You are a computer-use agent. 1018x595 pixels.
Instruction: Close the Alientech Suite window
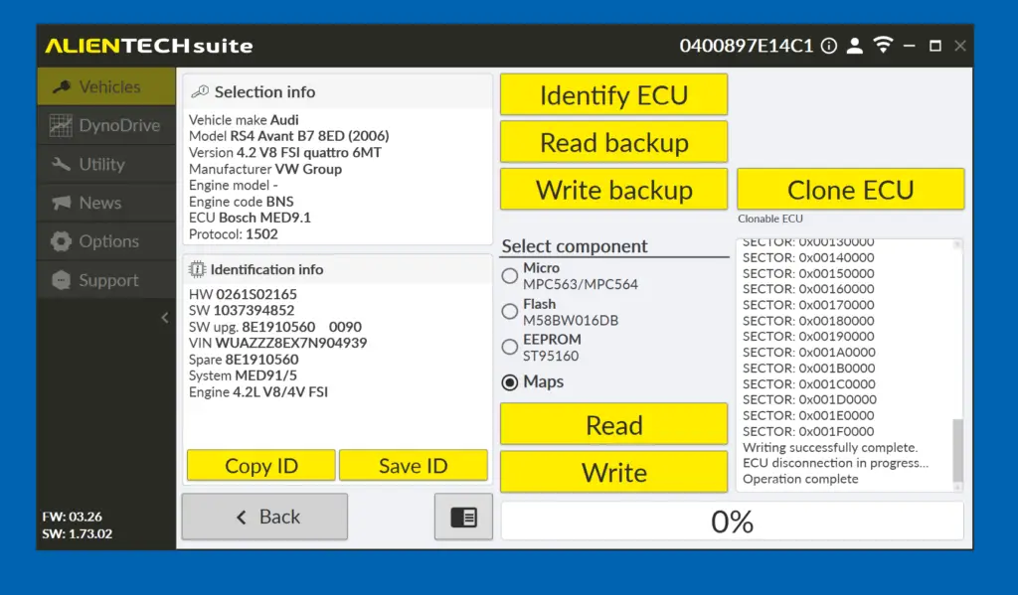960,46
